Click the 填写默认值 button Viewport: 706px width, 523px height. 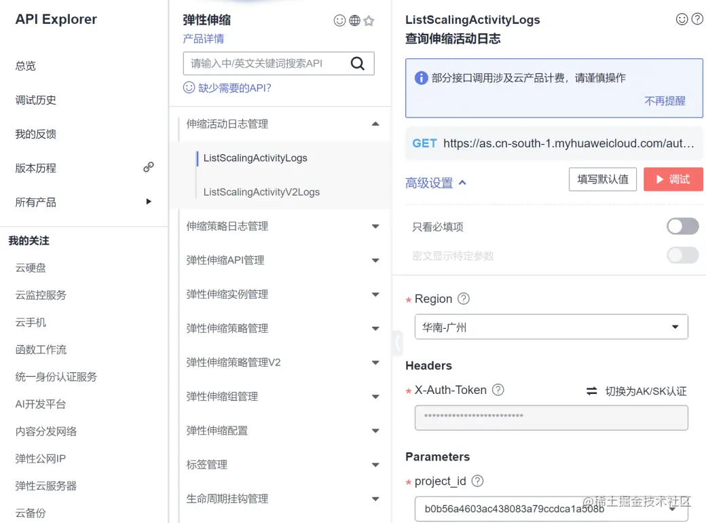(x=602, y=179)
